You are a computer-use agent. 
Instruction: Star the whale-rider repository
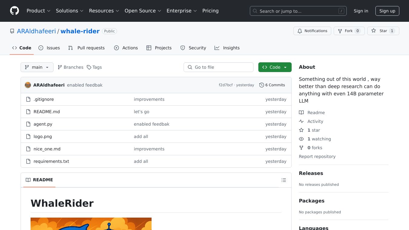click(x=383, y=31)
